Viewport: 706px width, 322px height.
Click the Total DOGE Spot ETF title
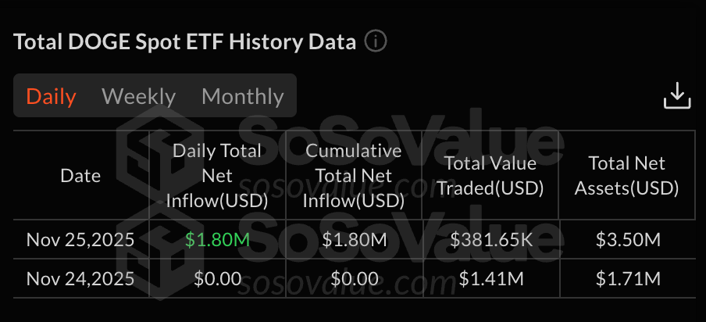[185, 41]
